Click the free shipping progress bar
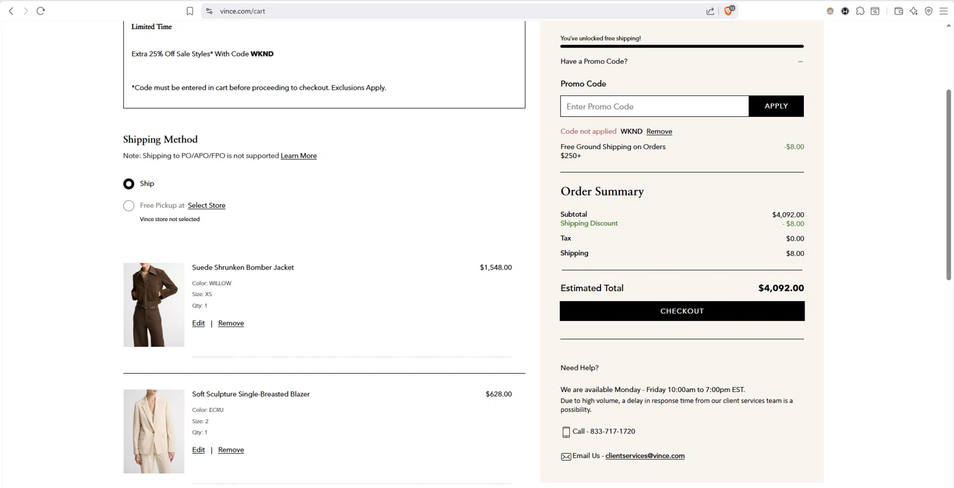The height and width of the screenshot is (488, 954). point(682,46)
